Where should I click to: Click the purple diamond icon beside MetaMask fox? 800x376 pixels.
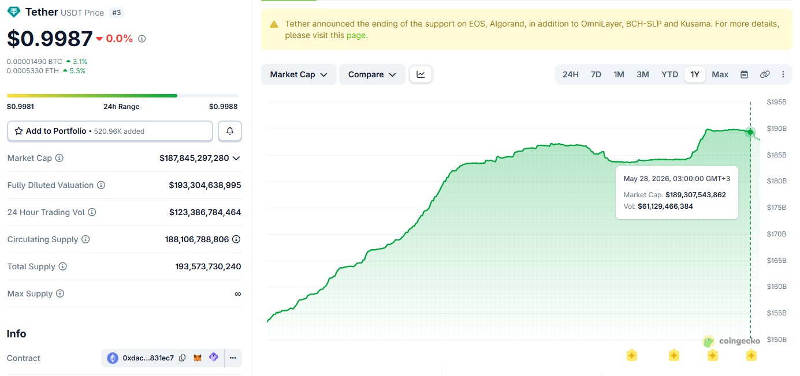click(214, 358)
